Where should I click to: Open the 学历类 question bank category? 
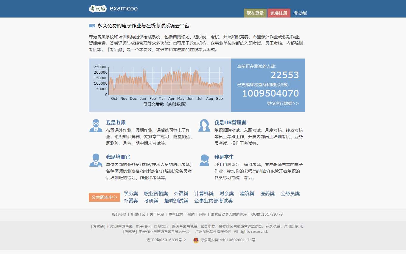coord(131,194)
